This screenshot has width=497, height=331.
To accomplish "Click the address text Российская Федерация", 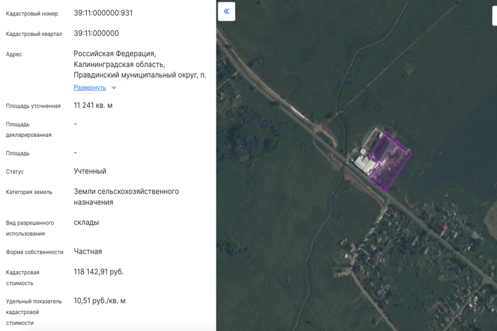I will [x=115, y=54].
